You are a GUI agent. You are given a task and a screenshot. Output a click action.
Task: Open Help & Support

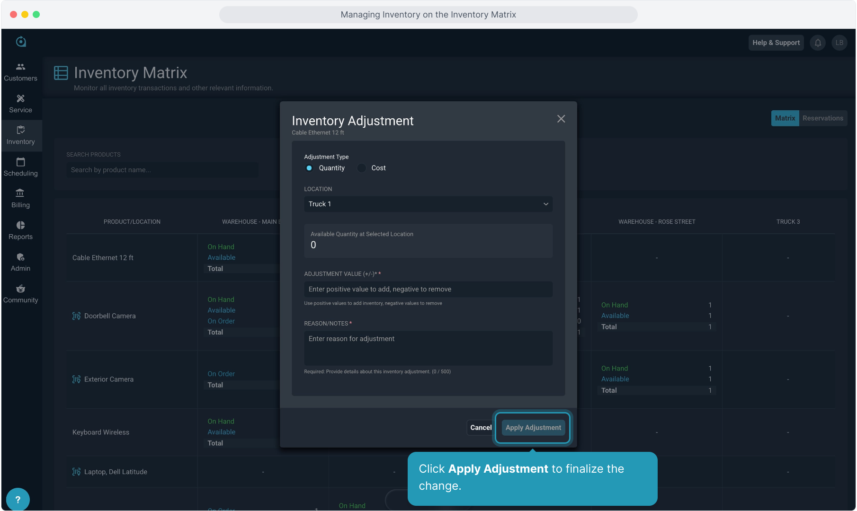pyautogui.click(x=776, y=43)
